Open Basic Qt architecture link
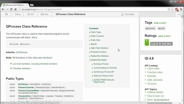Image resolution: width=184 pixels, height=104 pixels. [x=158, y=100]
